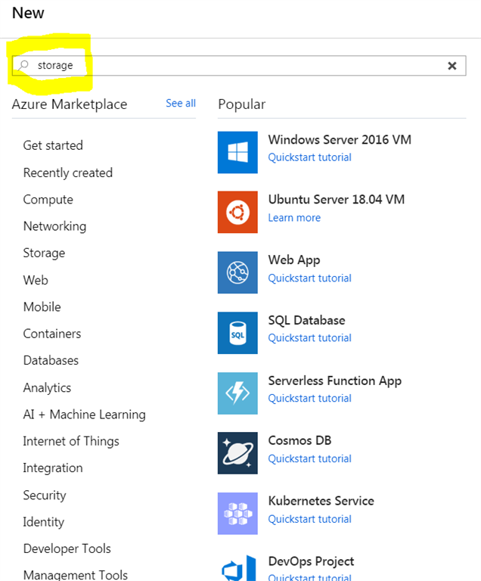Viewport: 481px width, 581px height.
Task: Click the Cosmos DB title
Action: pyautogui.click(x=299, y=440)
